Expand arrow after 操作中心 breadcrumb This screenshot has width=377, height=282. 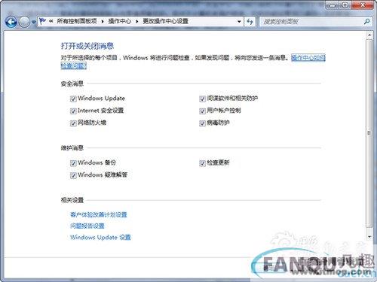tap(137, 22)
